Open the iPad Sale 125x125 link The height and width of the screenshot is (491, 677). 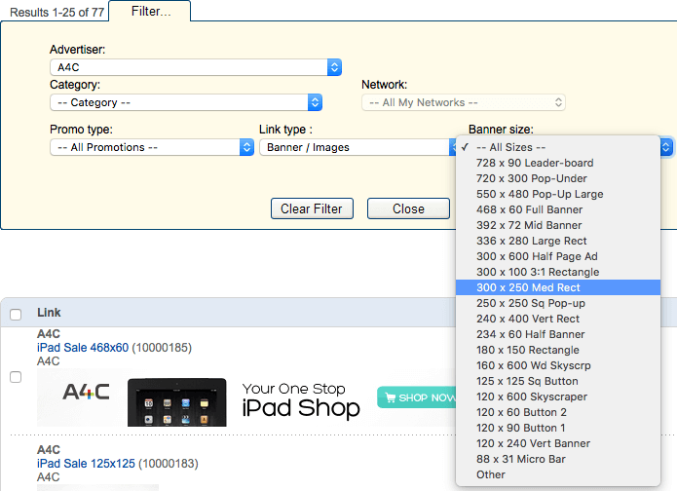83,464
